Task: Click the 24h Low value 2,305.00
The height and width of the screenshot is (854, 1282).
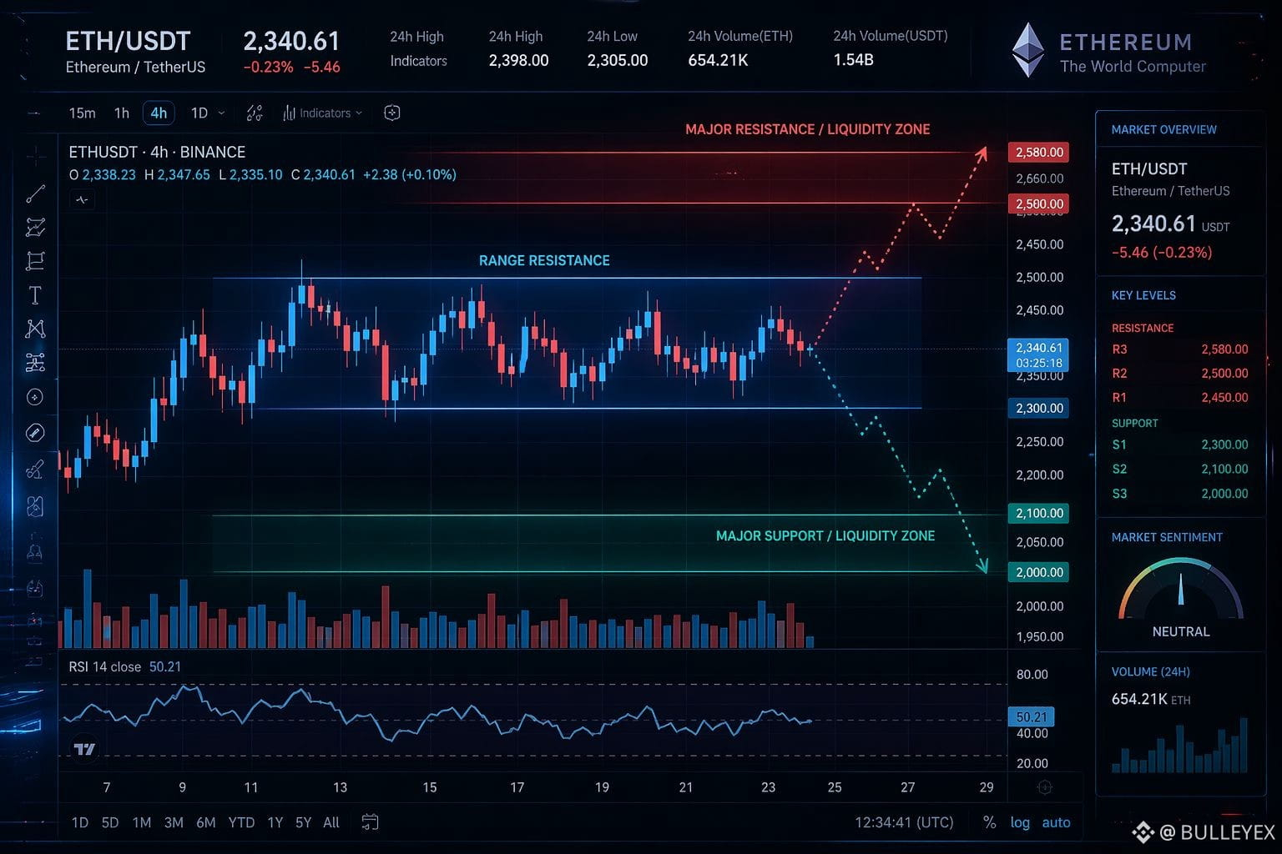Action: coord(618,60)
